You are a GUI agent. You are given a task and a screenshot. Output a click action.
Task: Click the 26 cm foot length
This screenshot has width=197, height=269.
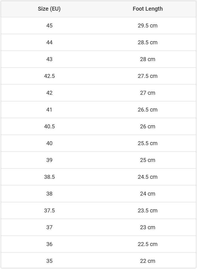(148, 126)
